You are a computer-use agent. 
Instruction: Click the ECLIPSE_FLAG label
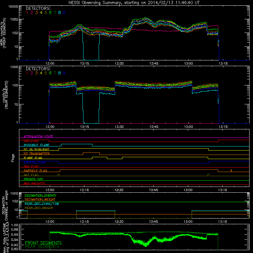click(34, 162)
